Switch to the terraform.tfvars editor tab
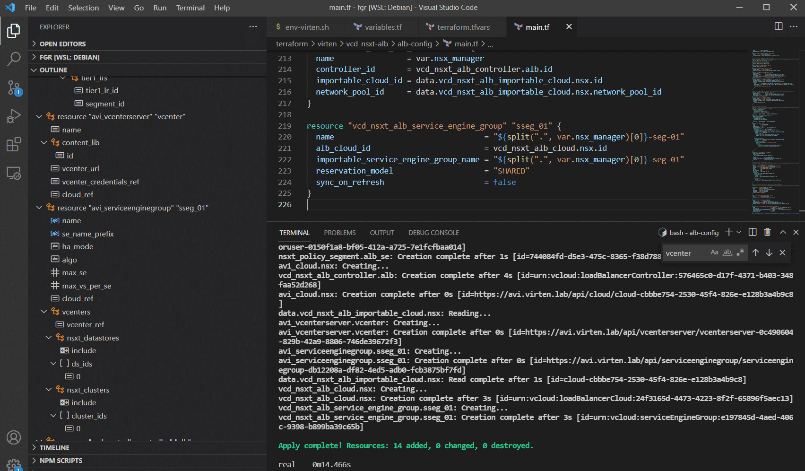Viewport: 805px width, 471px height. coord(462,27)
